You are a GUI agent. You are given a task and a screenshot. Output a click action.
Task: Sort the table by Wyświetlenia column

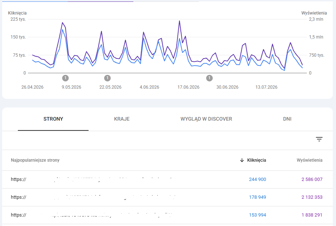309,160
